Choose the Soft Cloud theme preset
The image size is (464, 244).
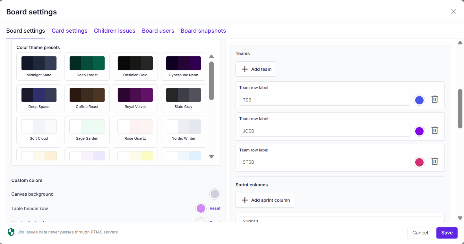[39, 130]
